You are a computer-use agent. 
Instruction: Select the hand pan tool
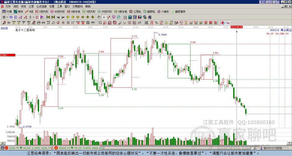pyautogui.click(x=99, y=17)
